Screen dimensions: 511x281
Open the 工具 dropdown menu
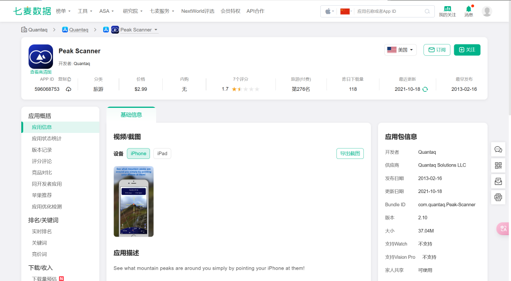[x=85, y=11]
